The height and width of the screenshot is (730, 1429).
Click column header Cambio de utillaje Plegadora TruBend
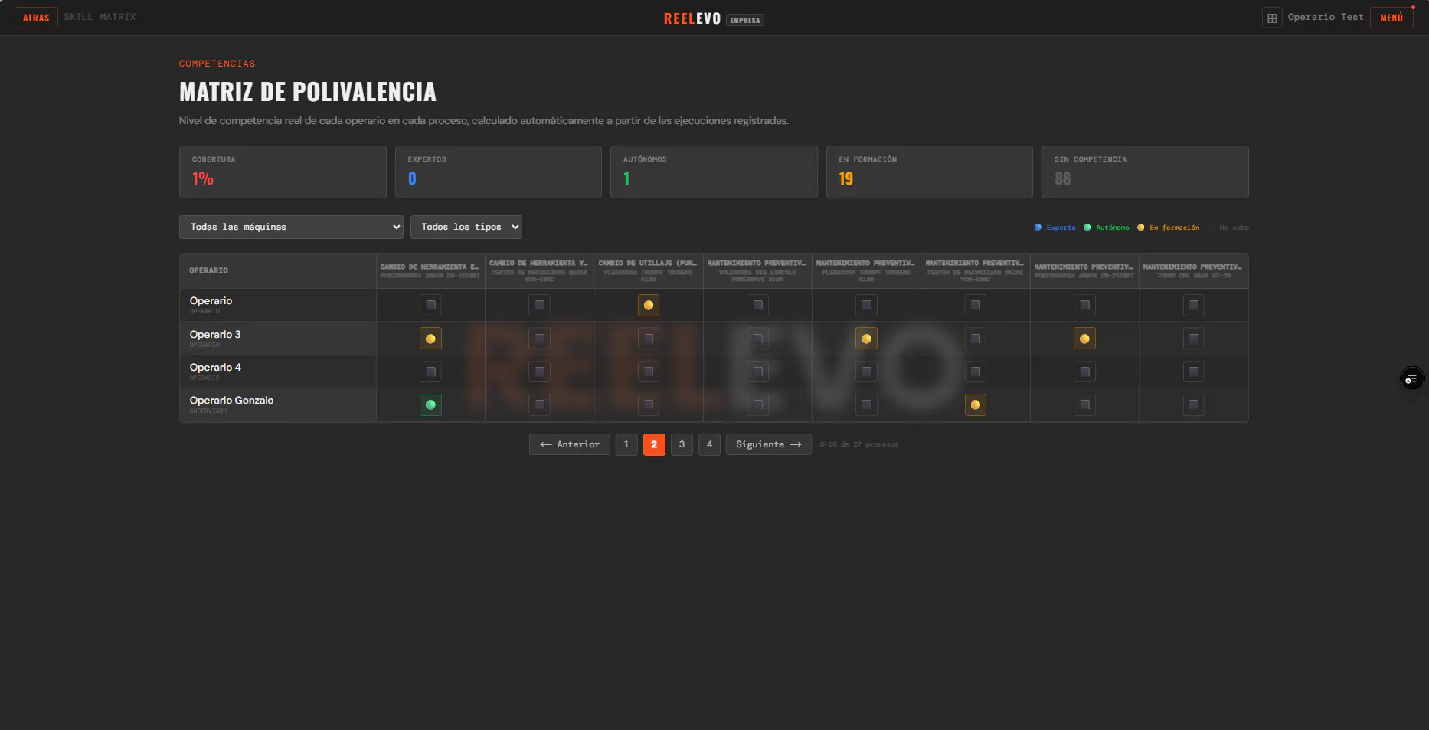[649, 271]
